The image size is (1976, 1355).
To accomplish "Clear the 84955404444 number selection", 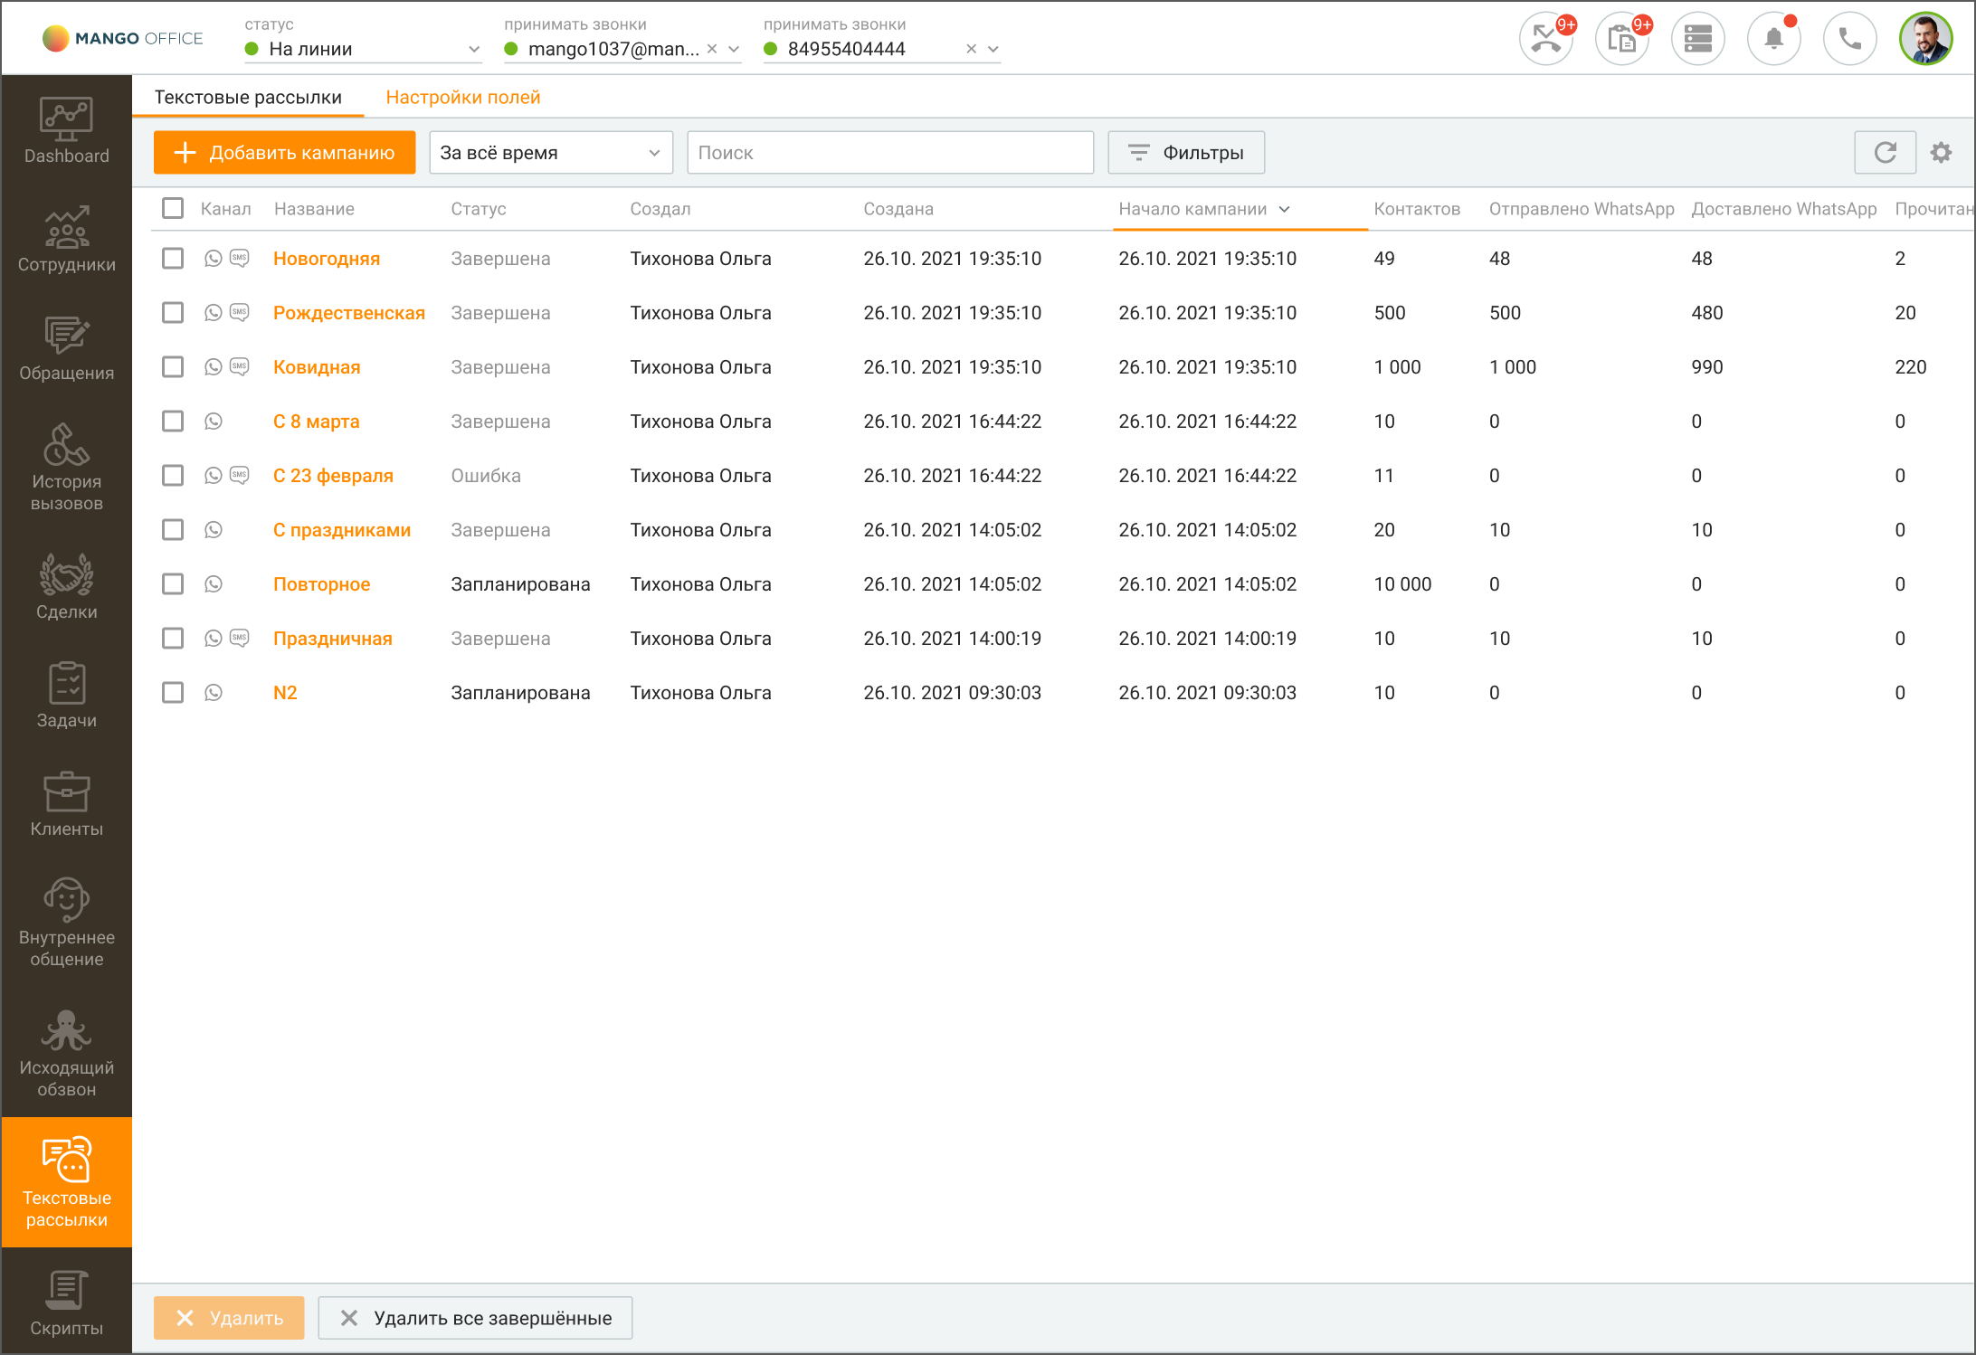I will click(971, 49).
